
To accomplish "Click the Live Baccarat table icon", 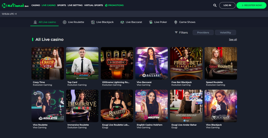I will click(122, 22).
